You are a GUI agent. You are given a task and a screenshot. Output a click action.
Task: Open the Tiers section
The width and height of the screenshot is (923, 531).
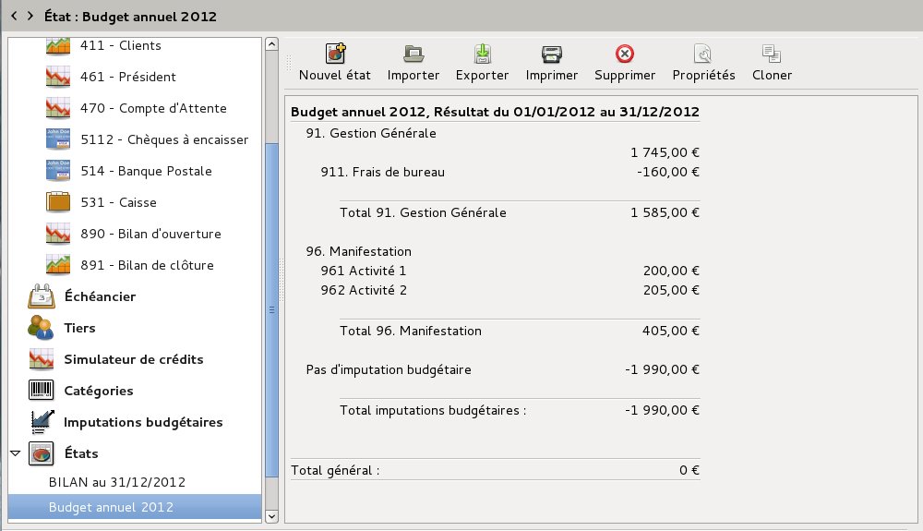pyautogui.click(x=79, y=328)
